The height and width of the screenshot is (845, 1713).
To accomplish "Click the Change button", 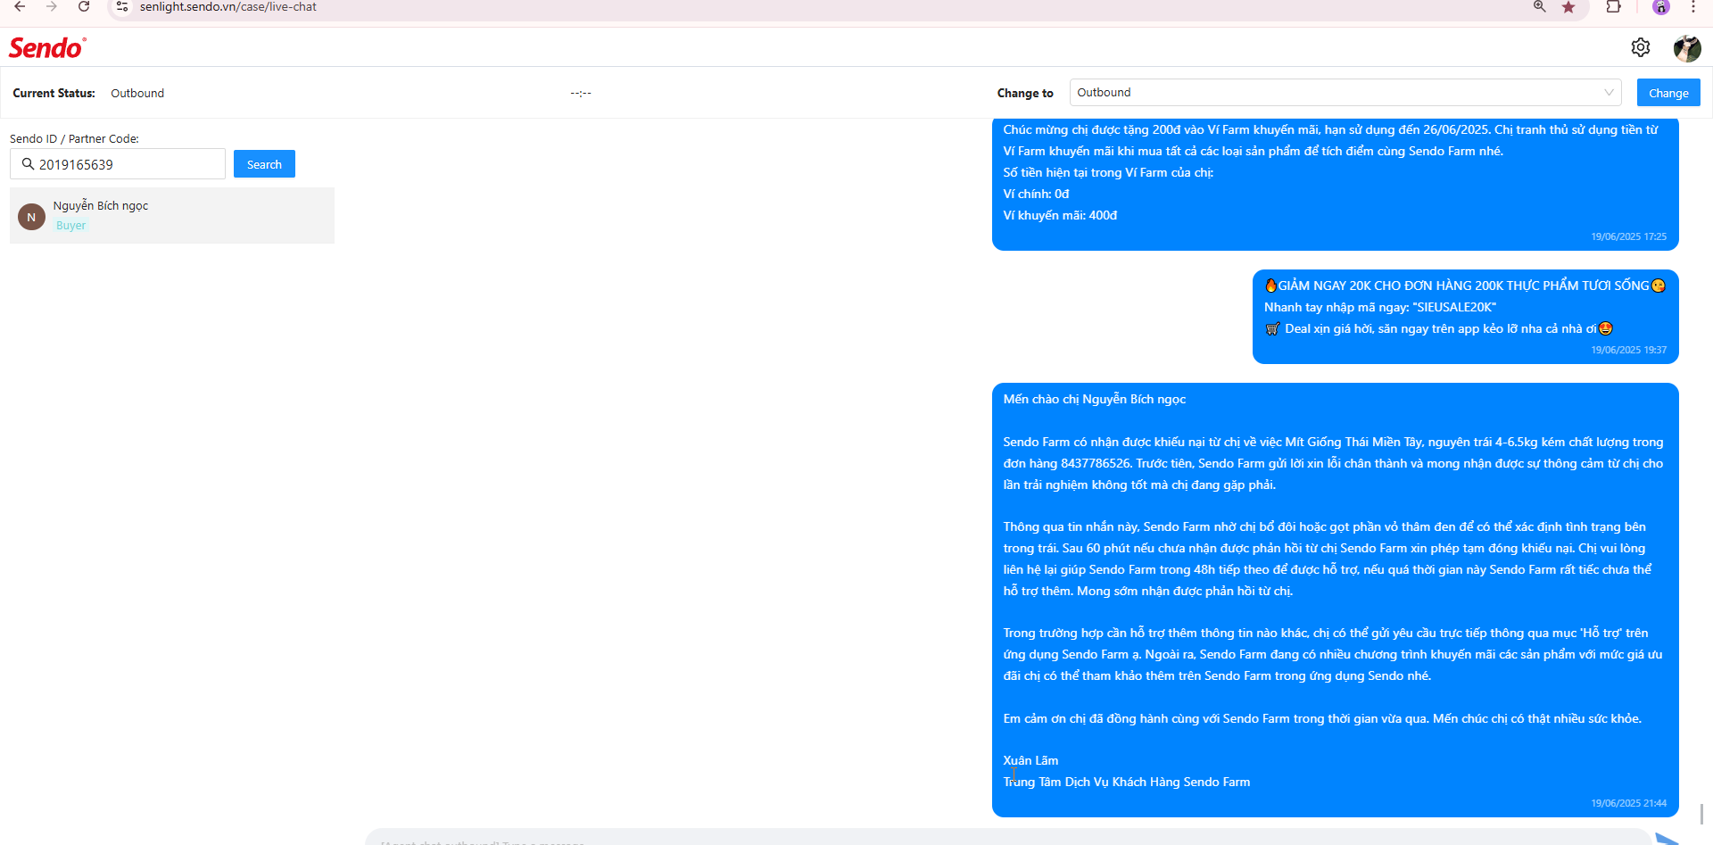I will 1668,93.
